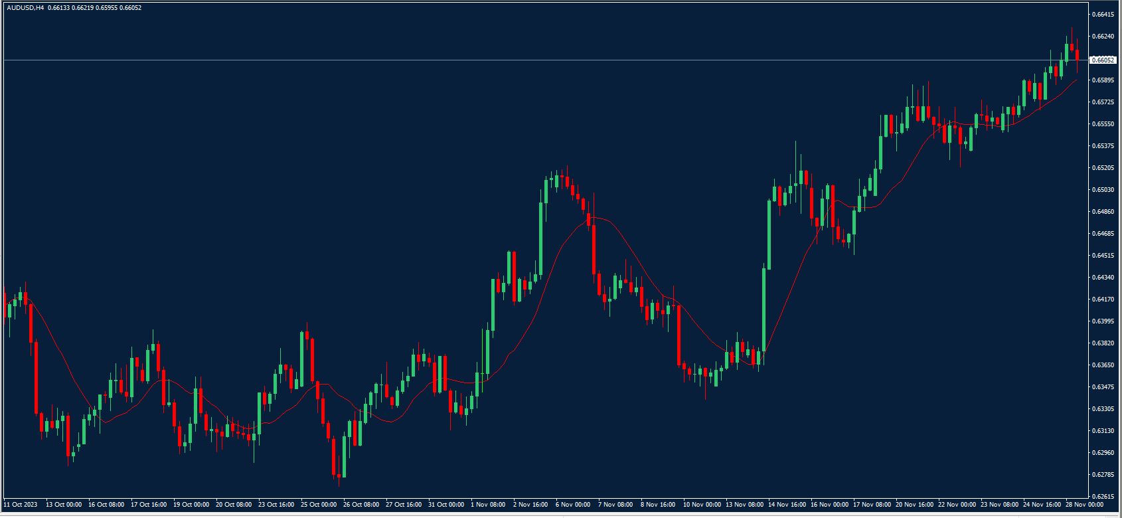Screen dimensions: 1122x518
Task: Click the OHLC values in chart header
Action: click(94, 8)
